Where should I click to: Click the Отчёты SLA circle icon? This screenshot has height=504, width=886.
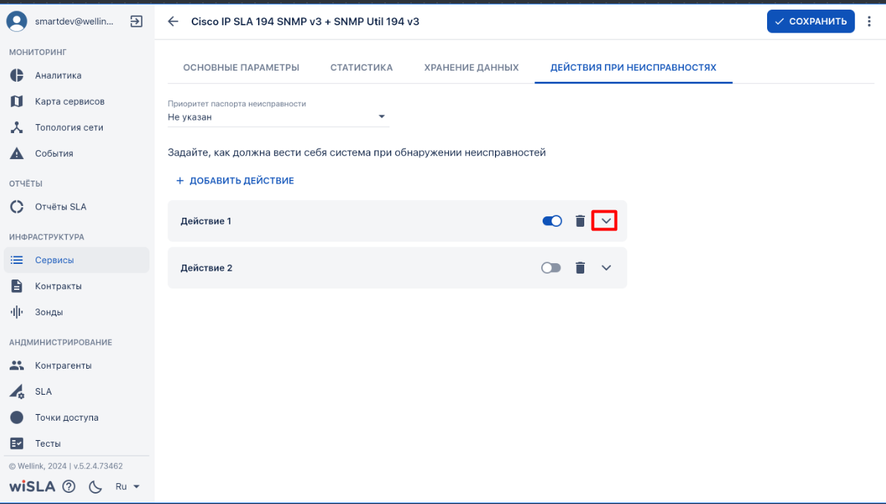click(17, 207)
